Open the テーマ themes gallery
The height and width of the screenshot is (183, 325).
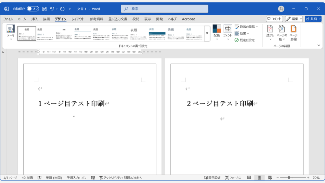[x=10, y=32]
